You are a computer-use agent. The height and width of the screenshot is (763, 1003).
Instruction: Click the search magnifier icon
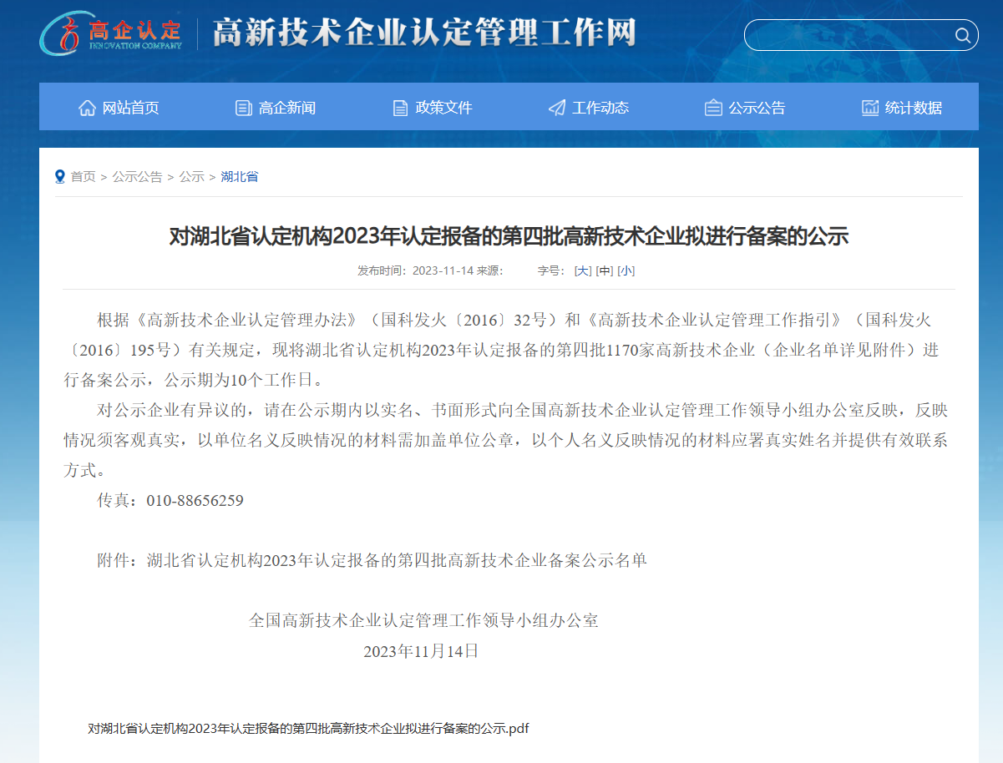(x=962, y=35)
